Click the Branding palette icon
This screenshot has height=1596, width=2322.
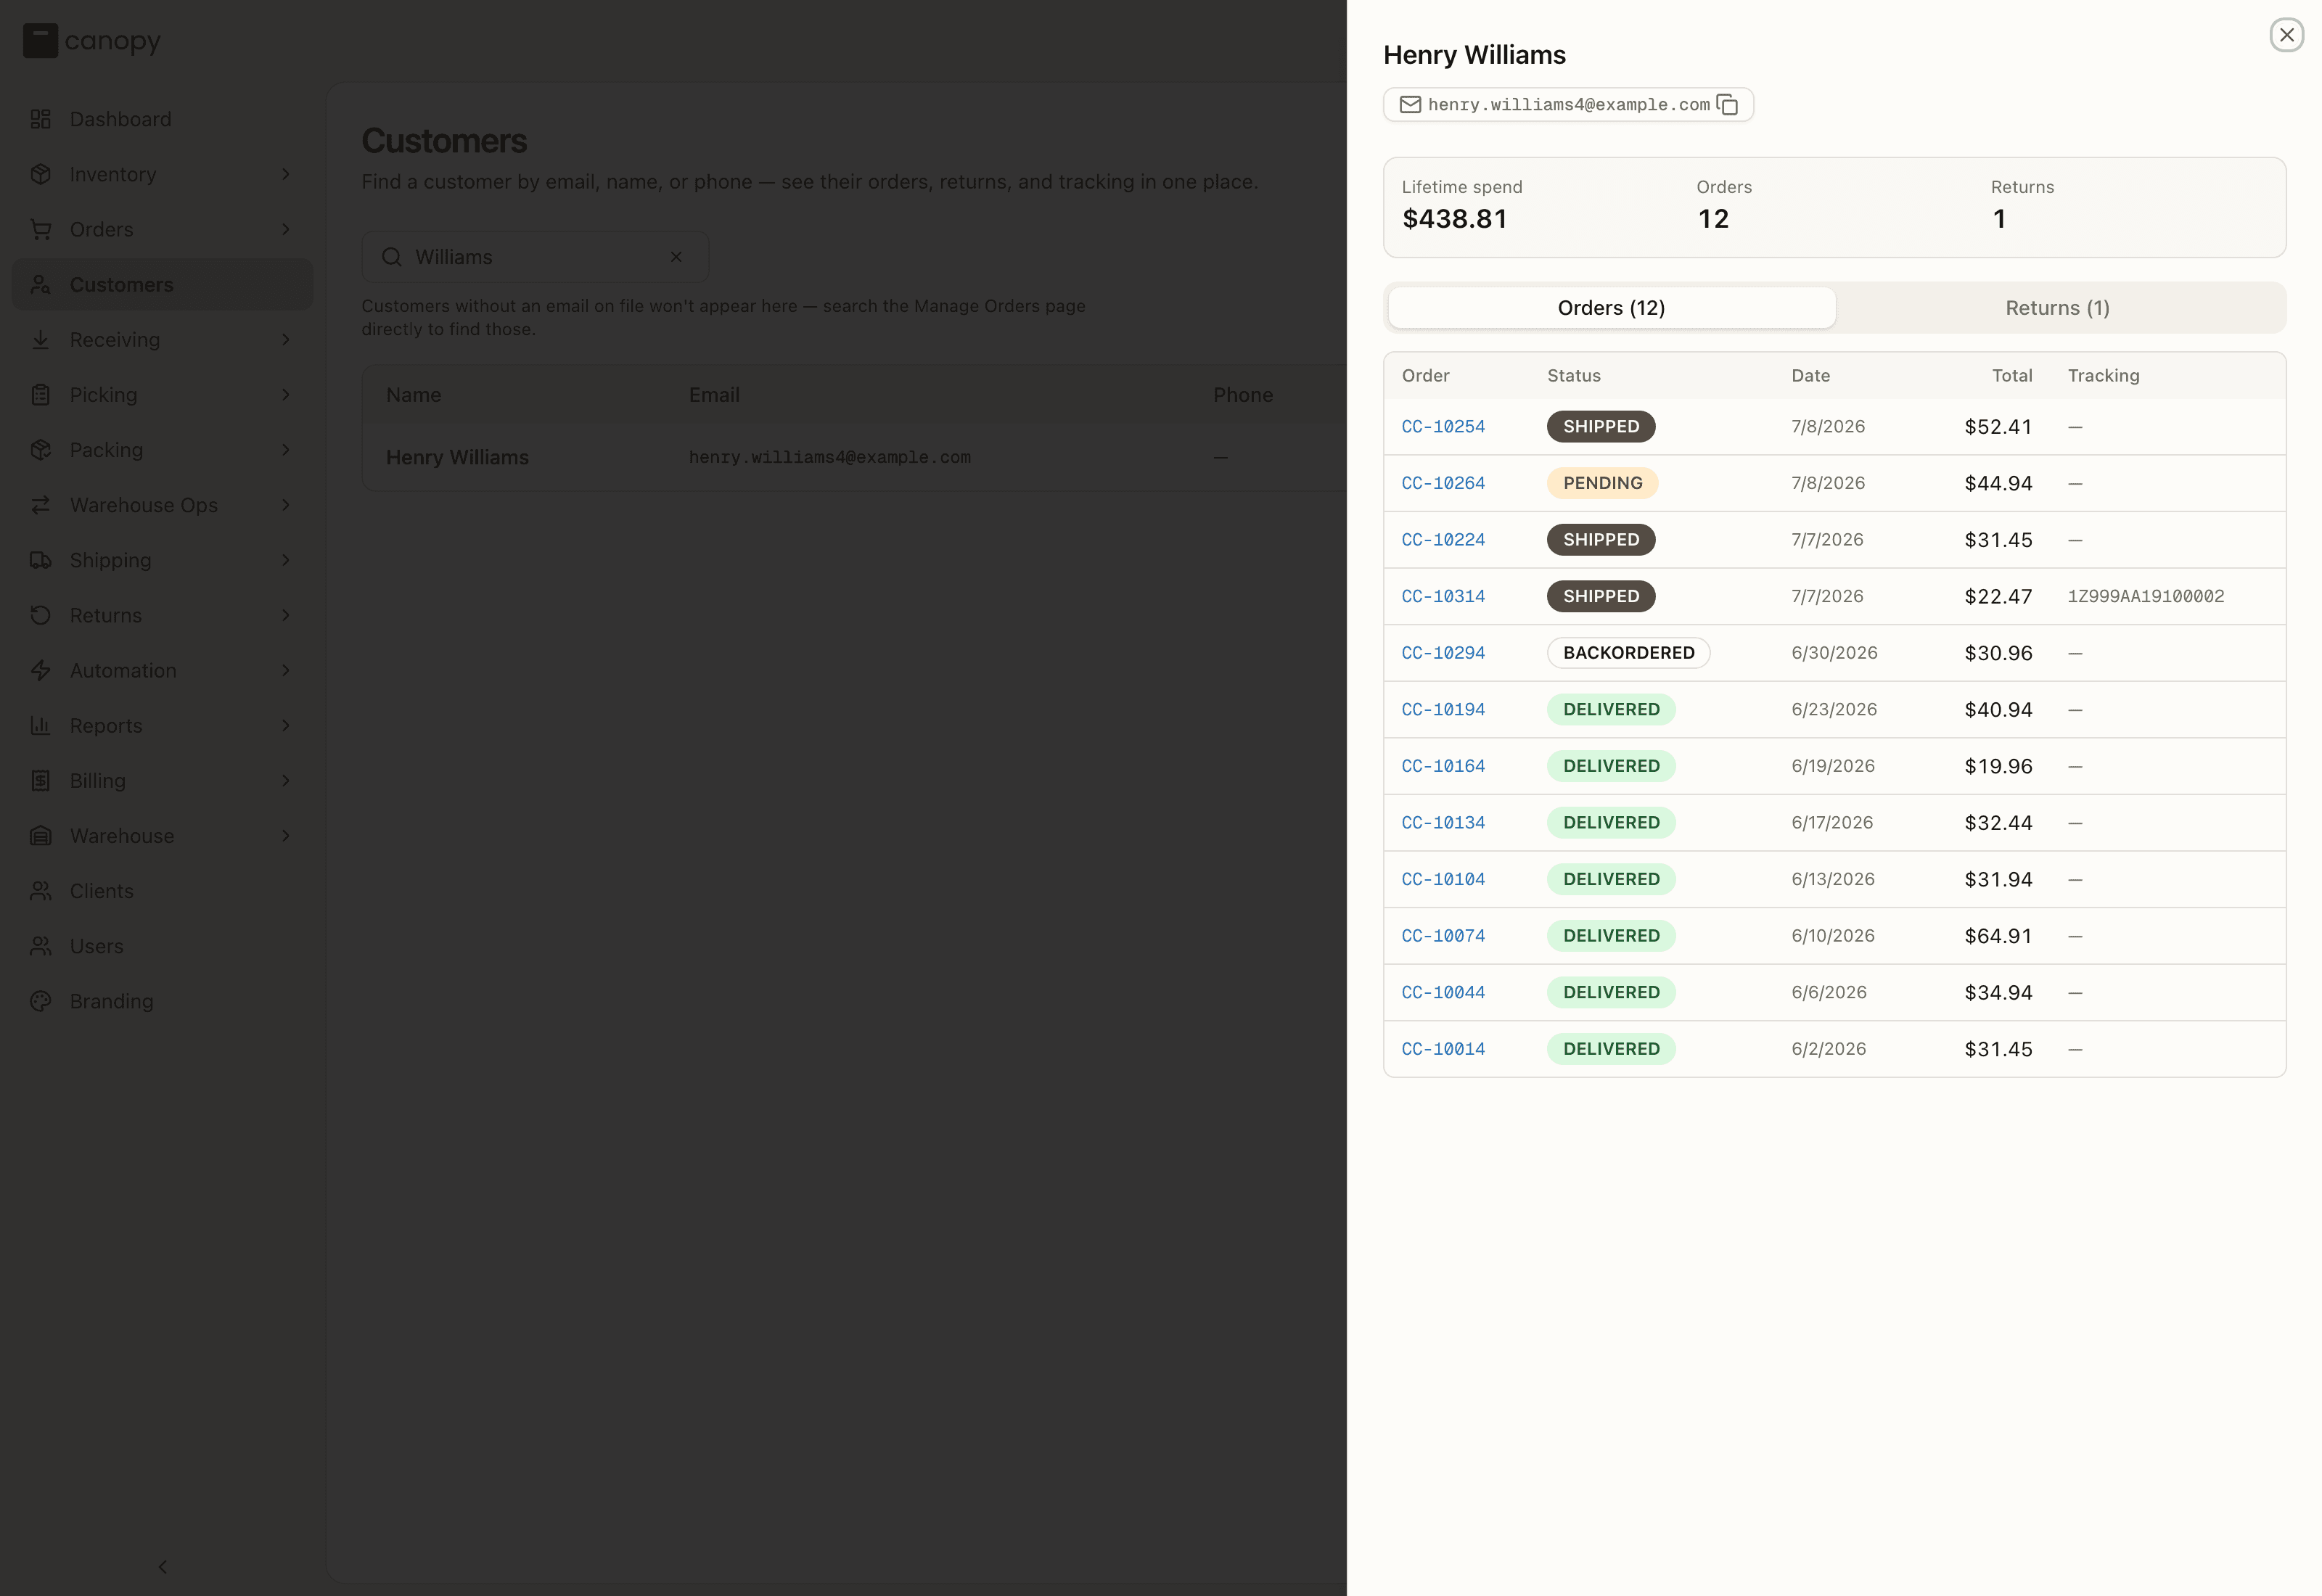(40, 1001)
